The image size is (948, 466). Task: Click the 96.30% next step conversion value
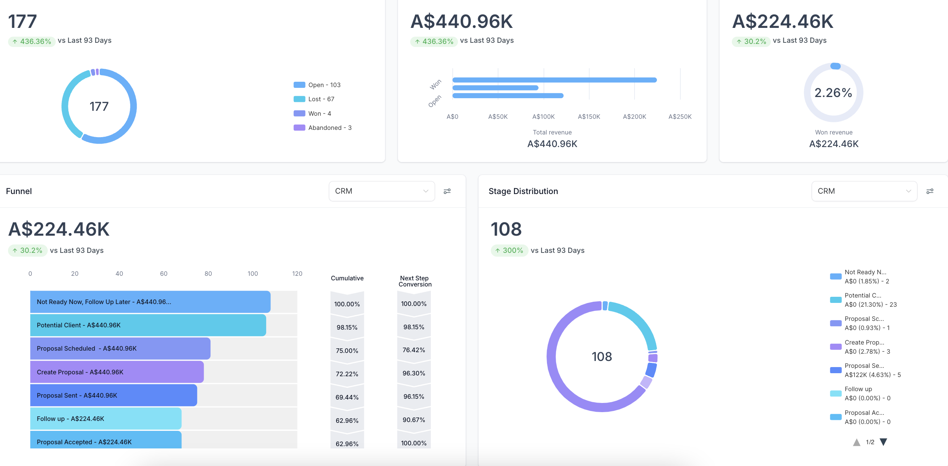pyautogui.click(x=414, y=373)
